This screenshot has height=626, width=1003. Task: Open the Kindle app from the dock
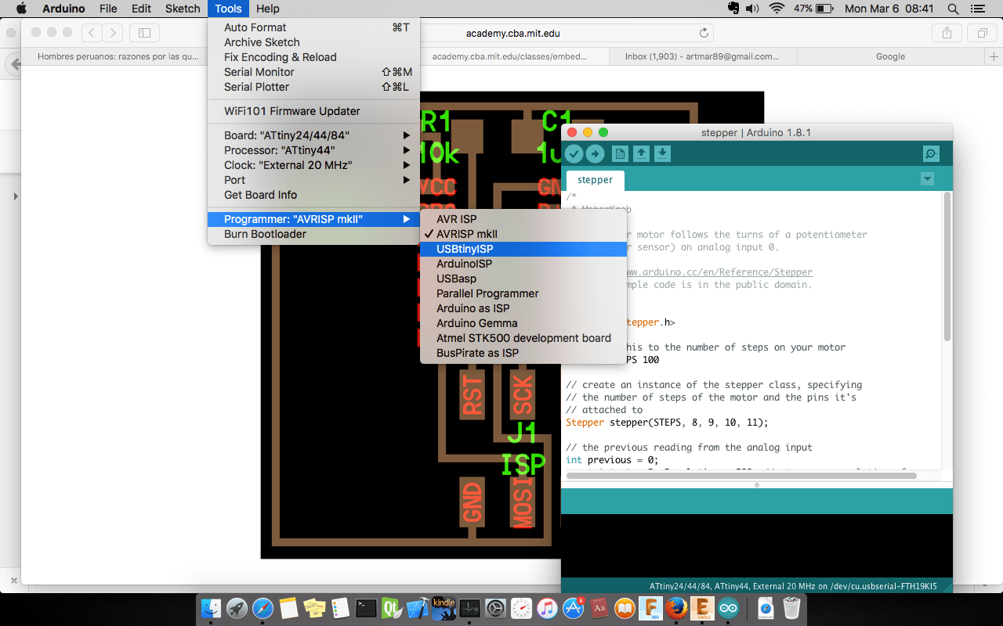tap(444, 606)
